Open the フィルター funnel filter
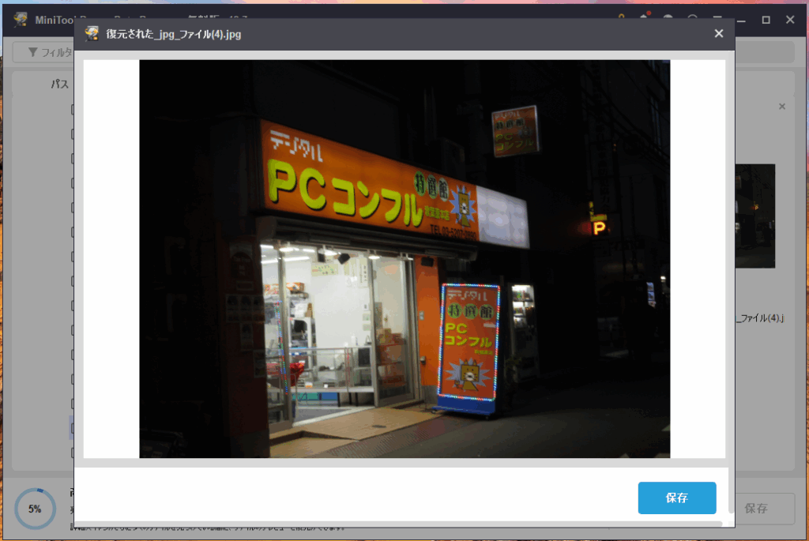The image size is (809, 541). coord(44,52)
